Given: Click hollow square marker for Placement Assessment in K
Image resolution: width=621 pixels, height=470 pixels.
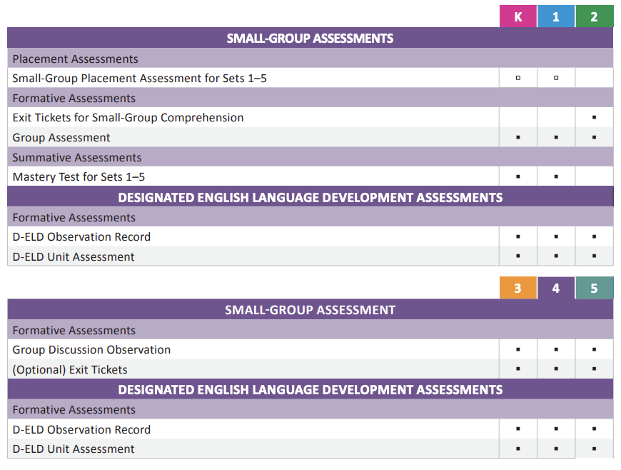Looking at the screenshot, I should pos(518,78).
